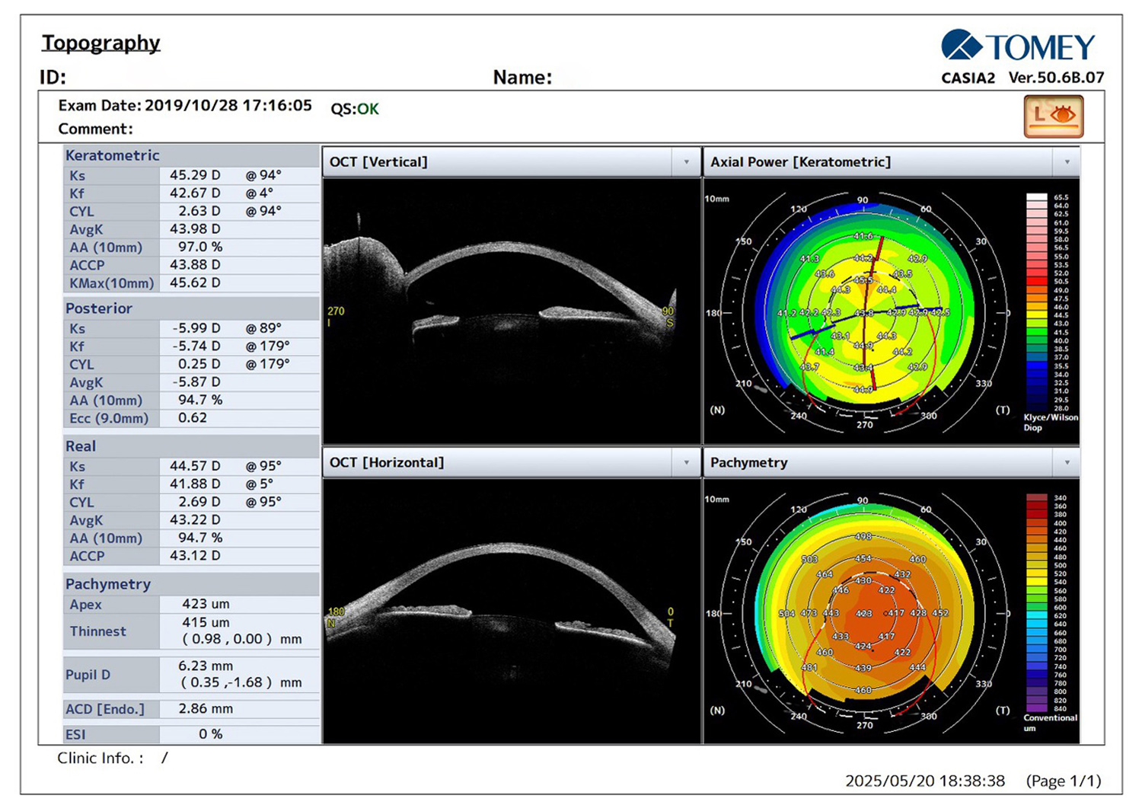Click the Posterior Ks value -5.99 D
1142x808 pixels.
(x=196, y=328)
